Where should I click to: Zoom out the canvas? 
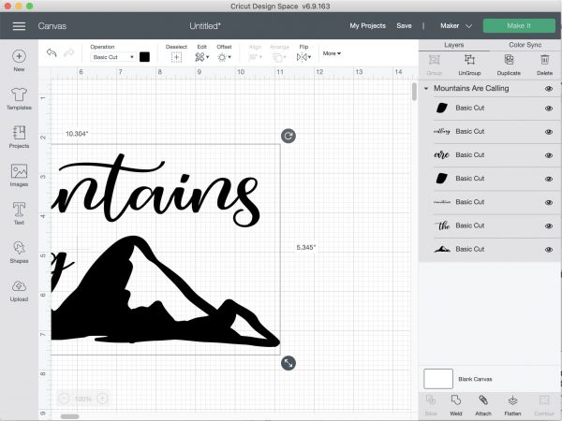point(64,399)
